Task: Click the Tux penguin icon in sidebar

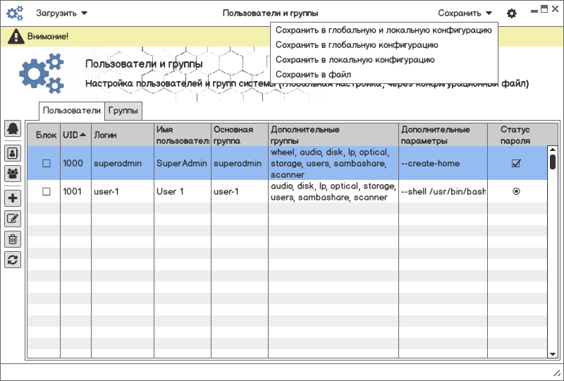Action: click(13, 128)
